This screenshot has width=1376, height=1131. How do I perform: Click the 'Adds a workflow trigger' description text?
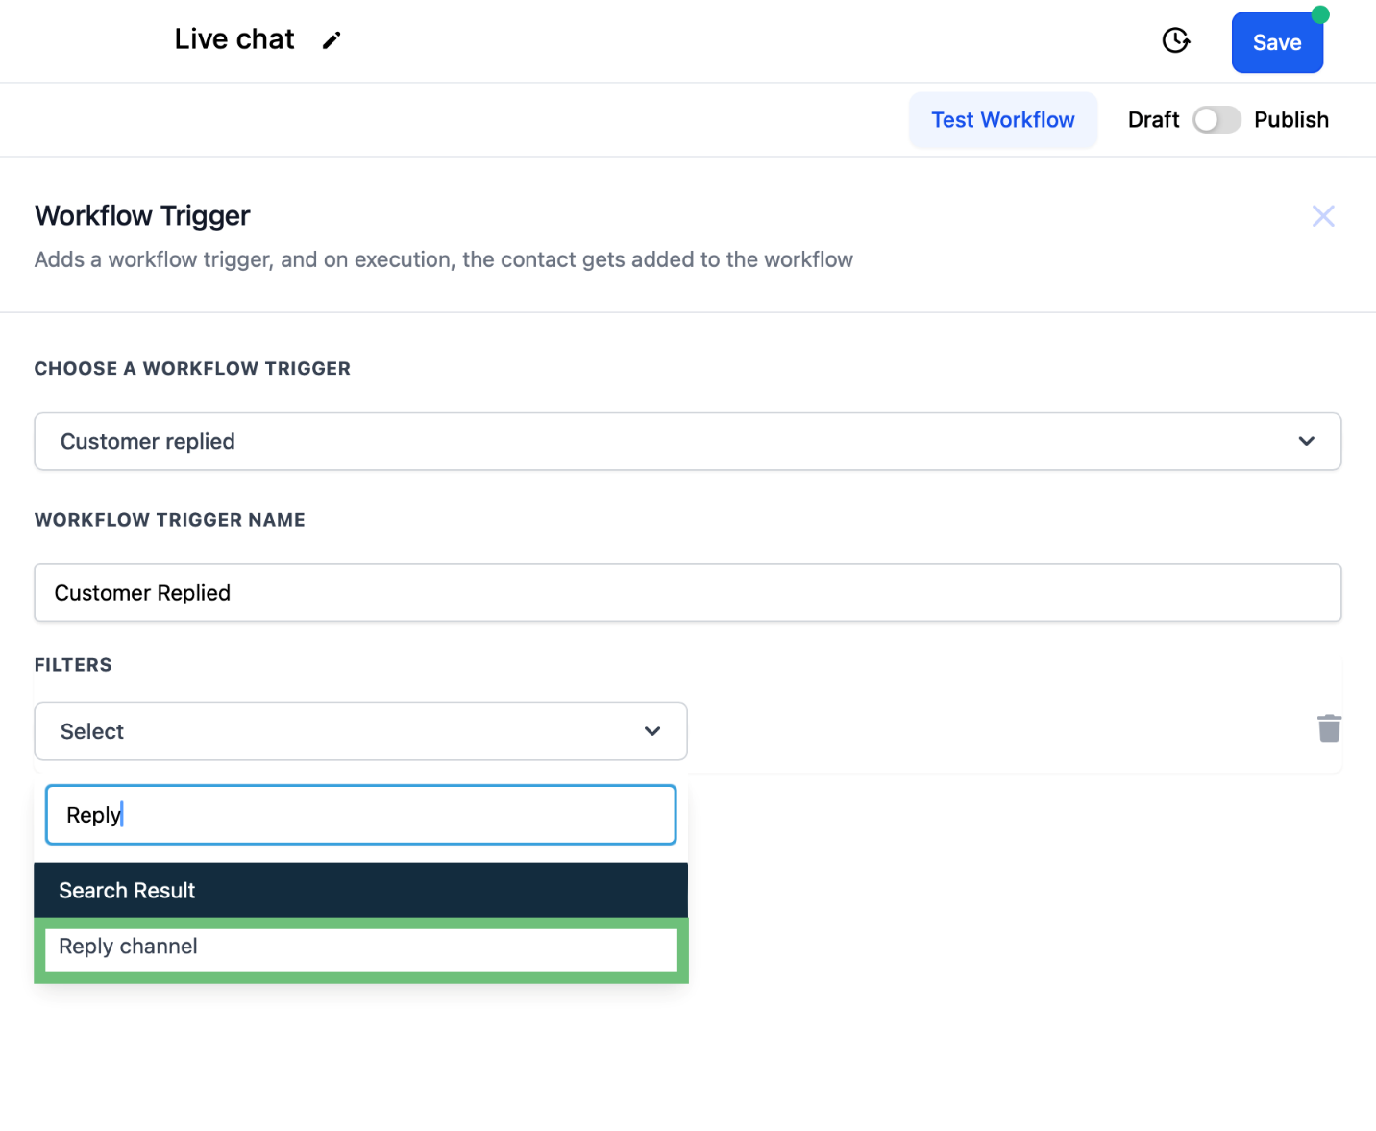444,260
